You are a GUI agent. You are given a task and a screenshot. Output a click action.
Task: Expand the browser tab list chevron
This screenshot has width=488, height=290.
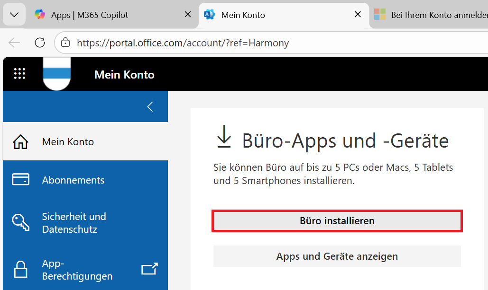click(x=14, y=15)
